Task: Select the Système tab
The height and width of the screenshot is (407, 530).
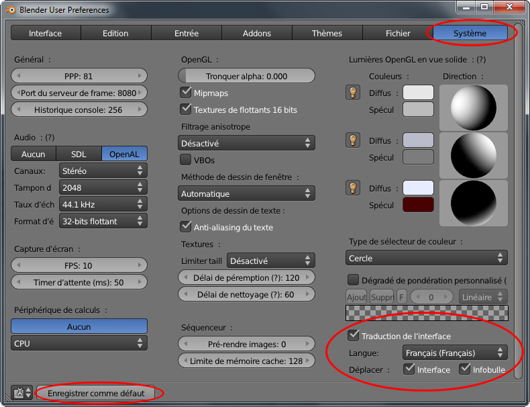Action: point(470,33)
